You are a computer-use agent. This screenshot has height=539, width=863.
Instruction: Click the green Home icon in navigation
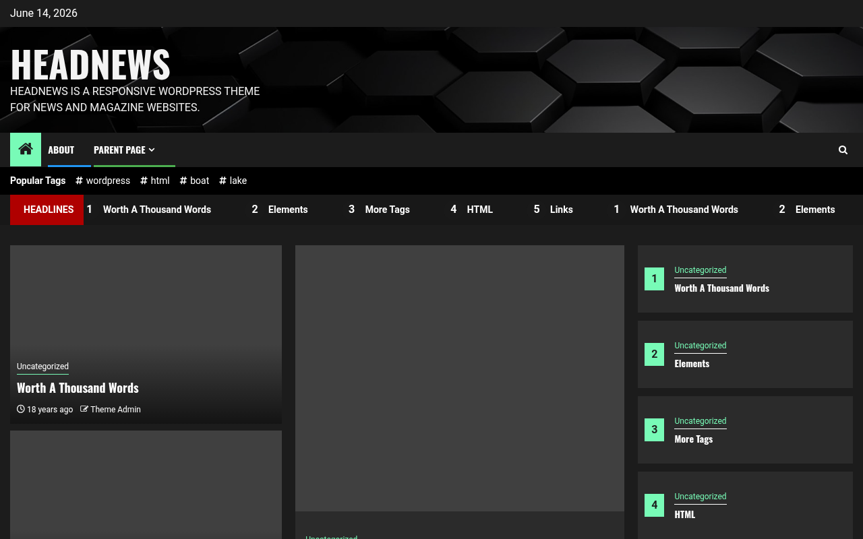(x=26, y=150)
